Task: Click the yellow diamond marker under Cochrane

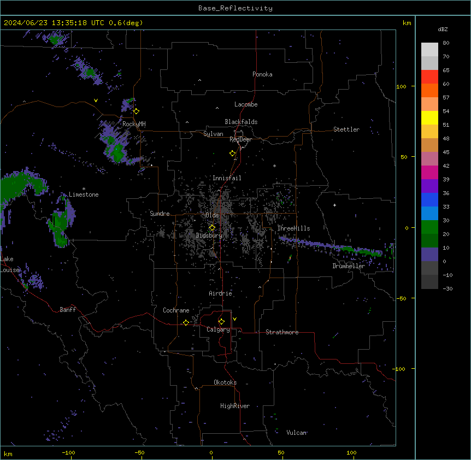Action: coord(186,322)
